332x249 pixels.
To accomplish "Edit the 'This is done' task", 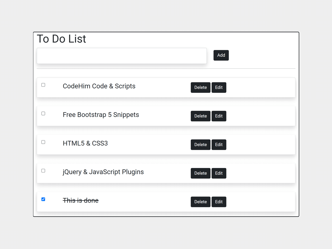I will point(219,202).
